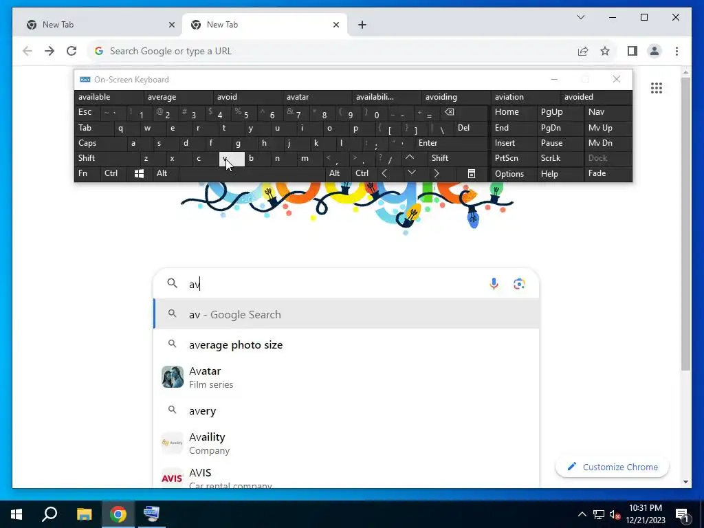Image resolution: width=704 pixels, height=528 pixels.
Task: Switch to Chrome in the taskbar
Action: 118,514
